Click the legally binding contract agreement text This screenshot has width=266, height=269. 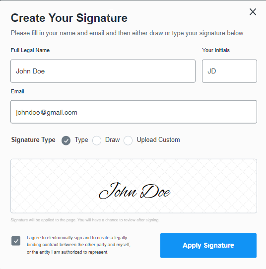78,245
